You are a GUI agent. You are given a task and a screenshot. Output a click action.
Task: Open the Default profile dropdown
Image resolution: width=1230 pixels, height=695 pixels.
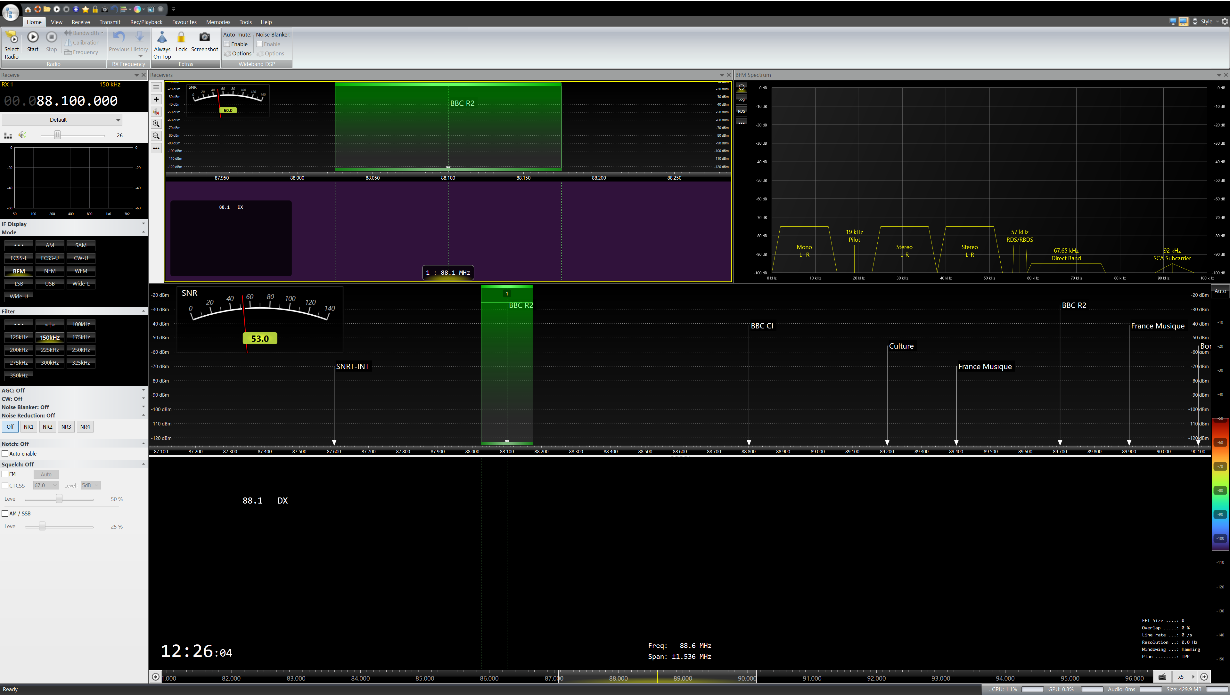point(62,120)
